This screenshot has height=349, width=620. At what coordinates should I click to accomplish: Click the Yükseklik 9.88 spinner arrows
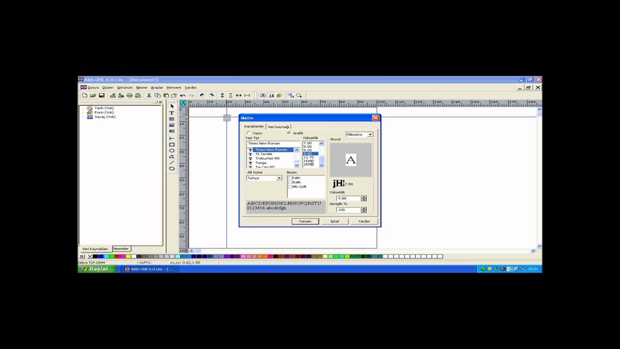[364, 198]
